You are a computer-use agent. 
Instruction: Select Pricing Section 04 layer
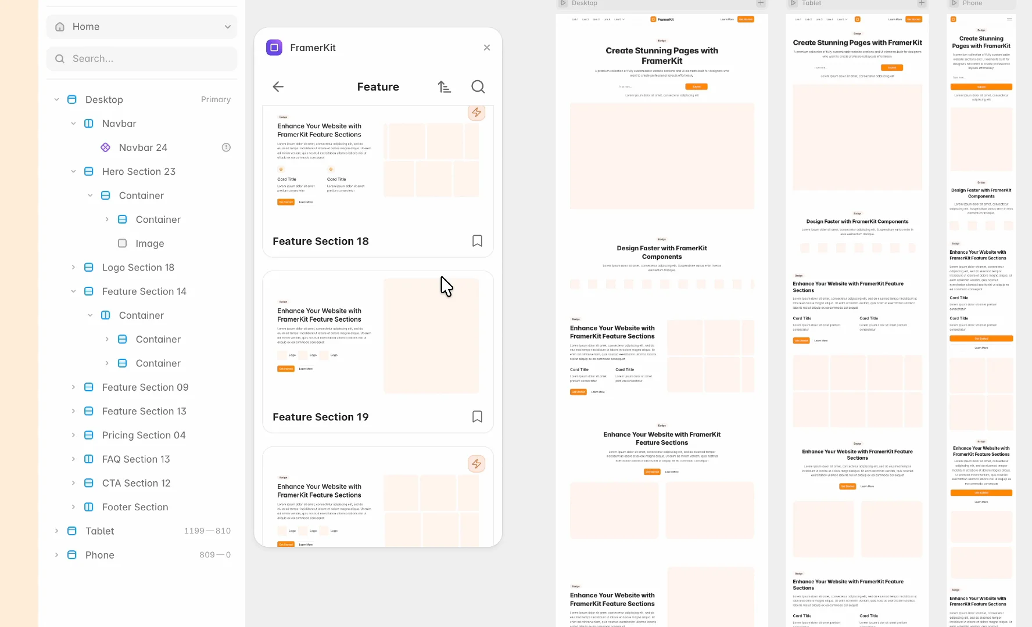coord(144,435)
